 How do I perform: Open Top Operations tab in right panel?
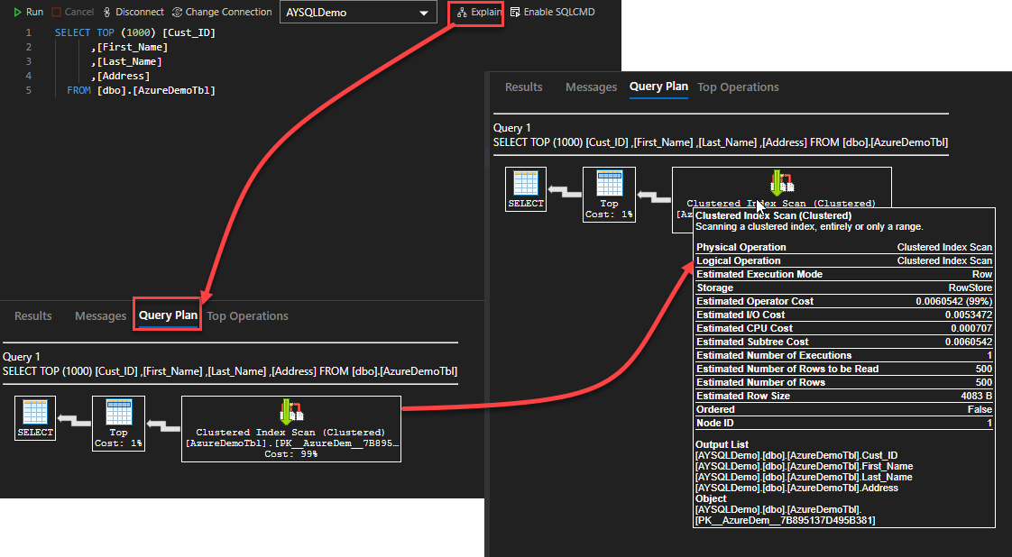point(739,87)
